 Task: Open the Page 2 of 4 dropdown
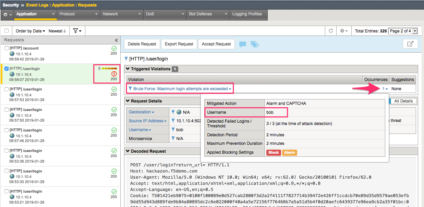403,31
